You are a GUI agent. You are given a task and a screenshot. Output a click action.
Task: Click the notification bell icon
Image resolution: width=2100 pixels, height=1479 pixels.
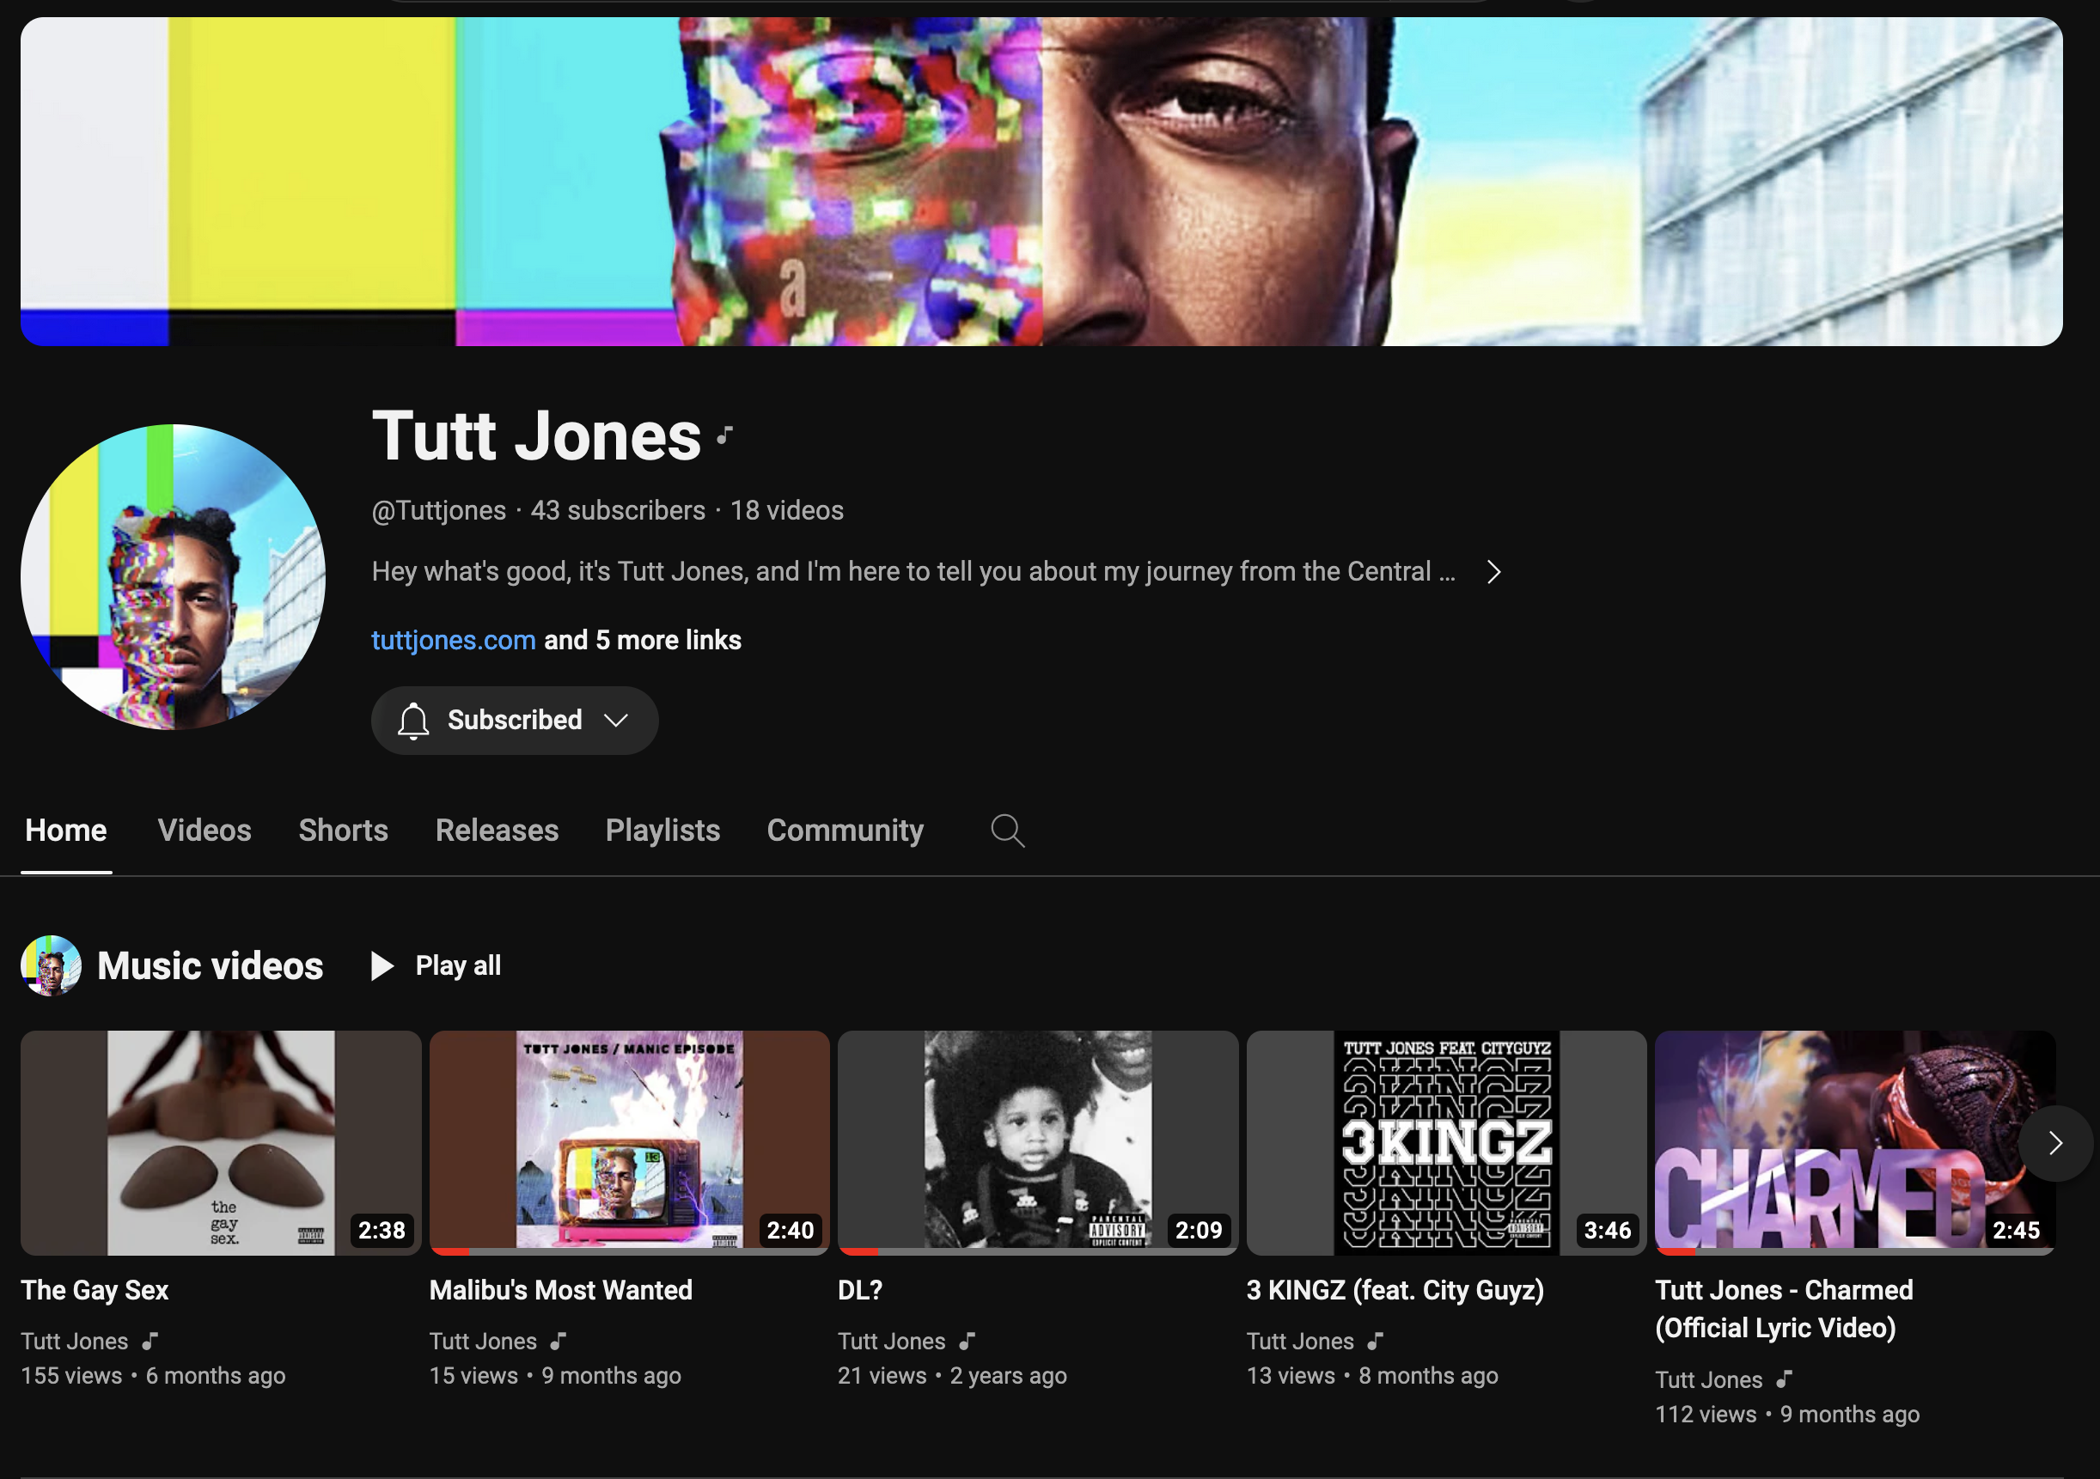click(x=413, y=721)
